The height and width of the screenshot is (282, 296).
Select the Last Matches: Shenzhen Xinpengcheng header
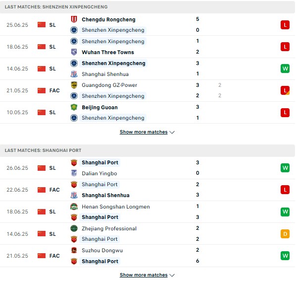pos(148,7)
